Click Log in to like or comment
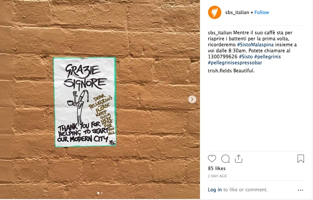 point(215,190)
